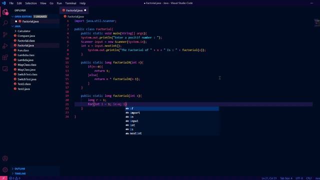The height and width of the screenshot is (180, 320).
Task: Open the Selection menu
Action: pyautogui.click(x=31, y=3)
